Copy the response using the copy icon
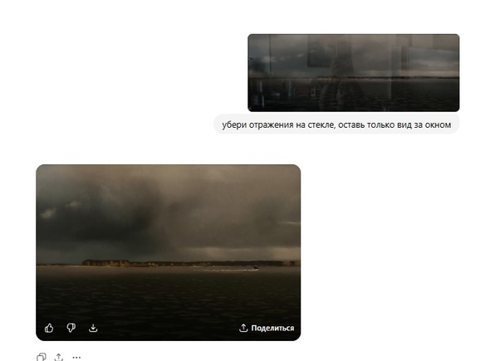Viewport: 490px width, 361px height. 42,357
